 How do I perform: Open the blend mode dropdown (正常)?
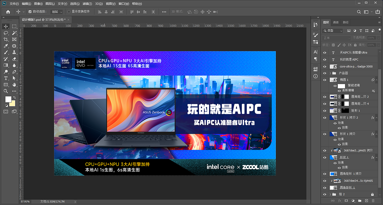[x=336, y=38]
